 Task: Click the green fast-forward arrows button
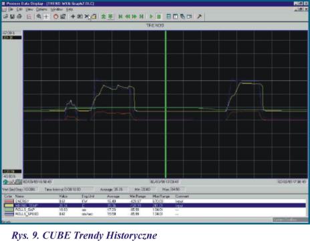coord(134,17)
